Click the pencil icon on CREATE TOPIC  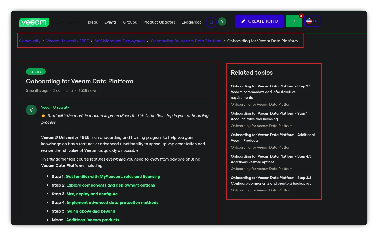(243, 21)
